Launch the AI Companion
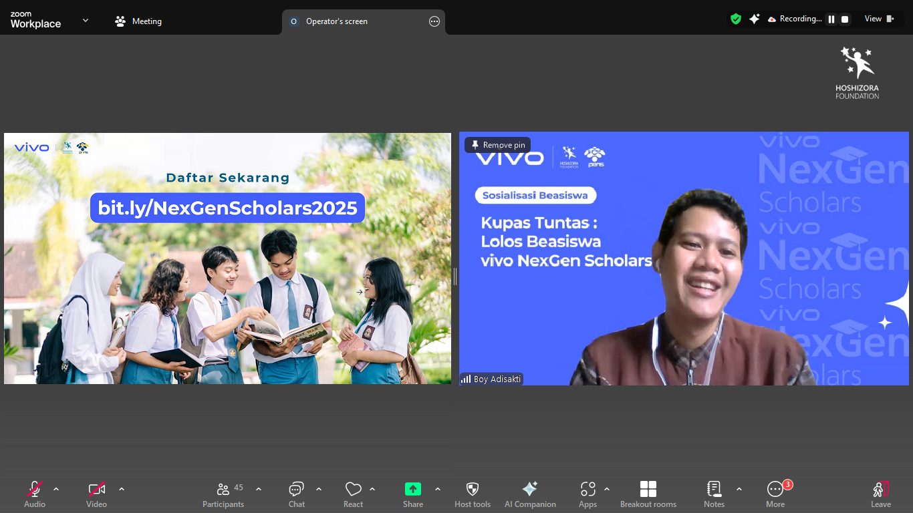The height and width of the screenshot is (513, 913). tap(530, 494)
